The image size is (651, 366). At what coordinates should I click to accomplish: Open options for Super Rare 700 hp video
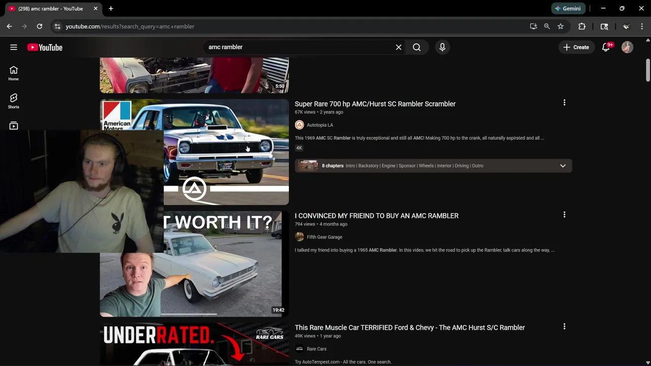click(x=564, y=103)
